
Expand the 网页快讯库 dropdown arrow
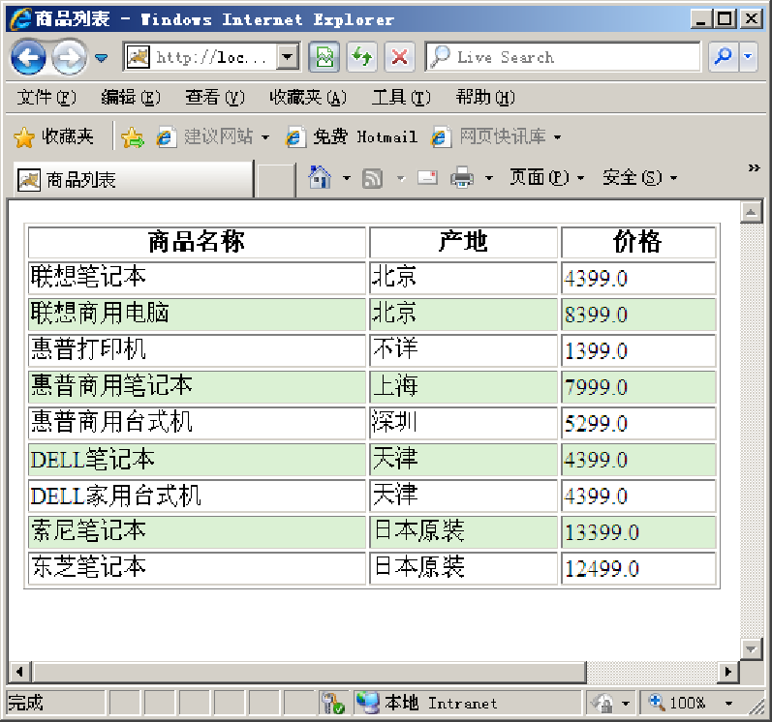pyautogui.click(x=557, y=137)
